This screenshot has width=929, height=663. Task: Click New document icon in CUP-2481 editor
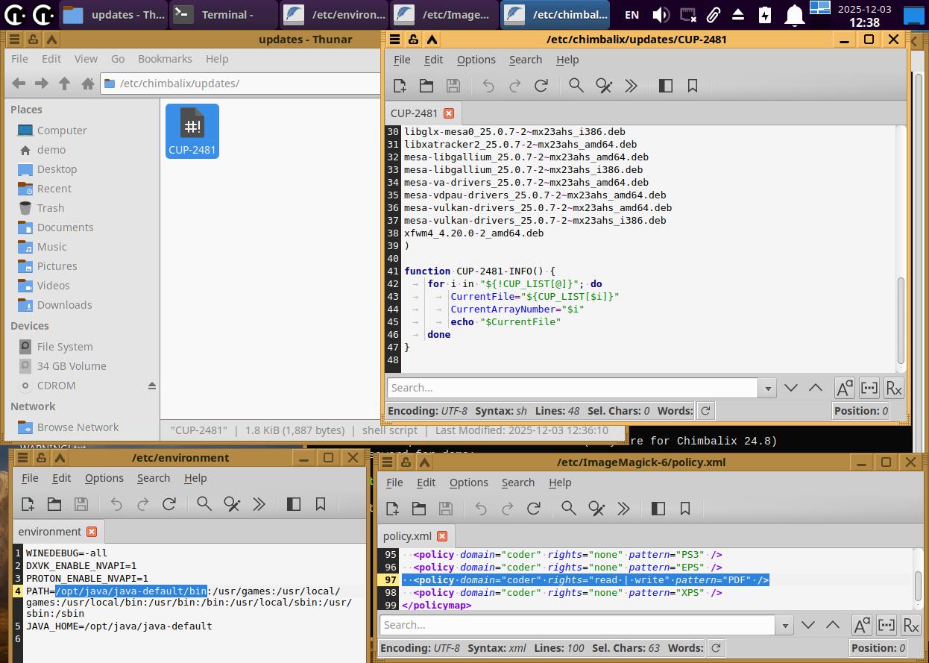(400, 86)
